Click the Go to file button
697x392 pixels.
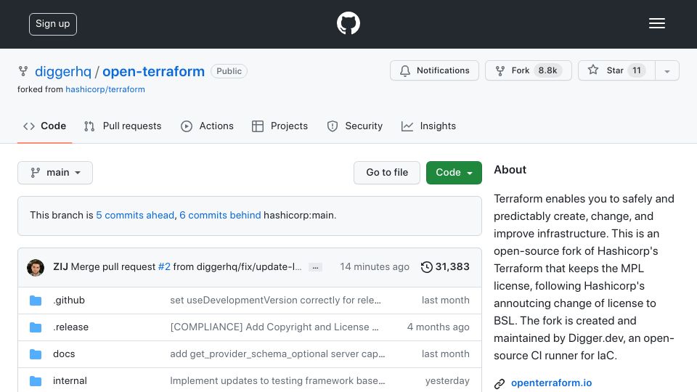click(387, 173)
